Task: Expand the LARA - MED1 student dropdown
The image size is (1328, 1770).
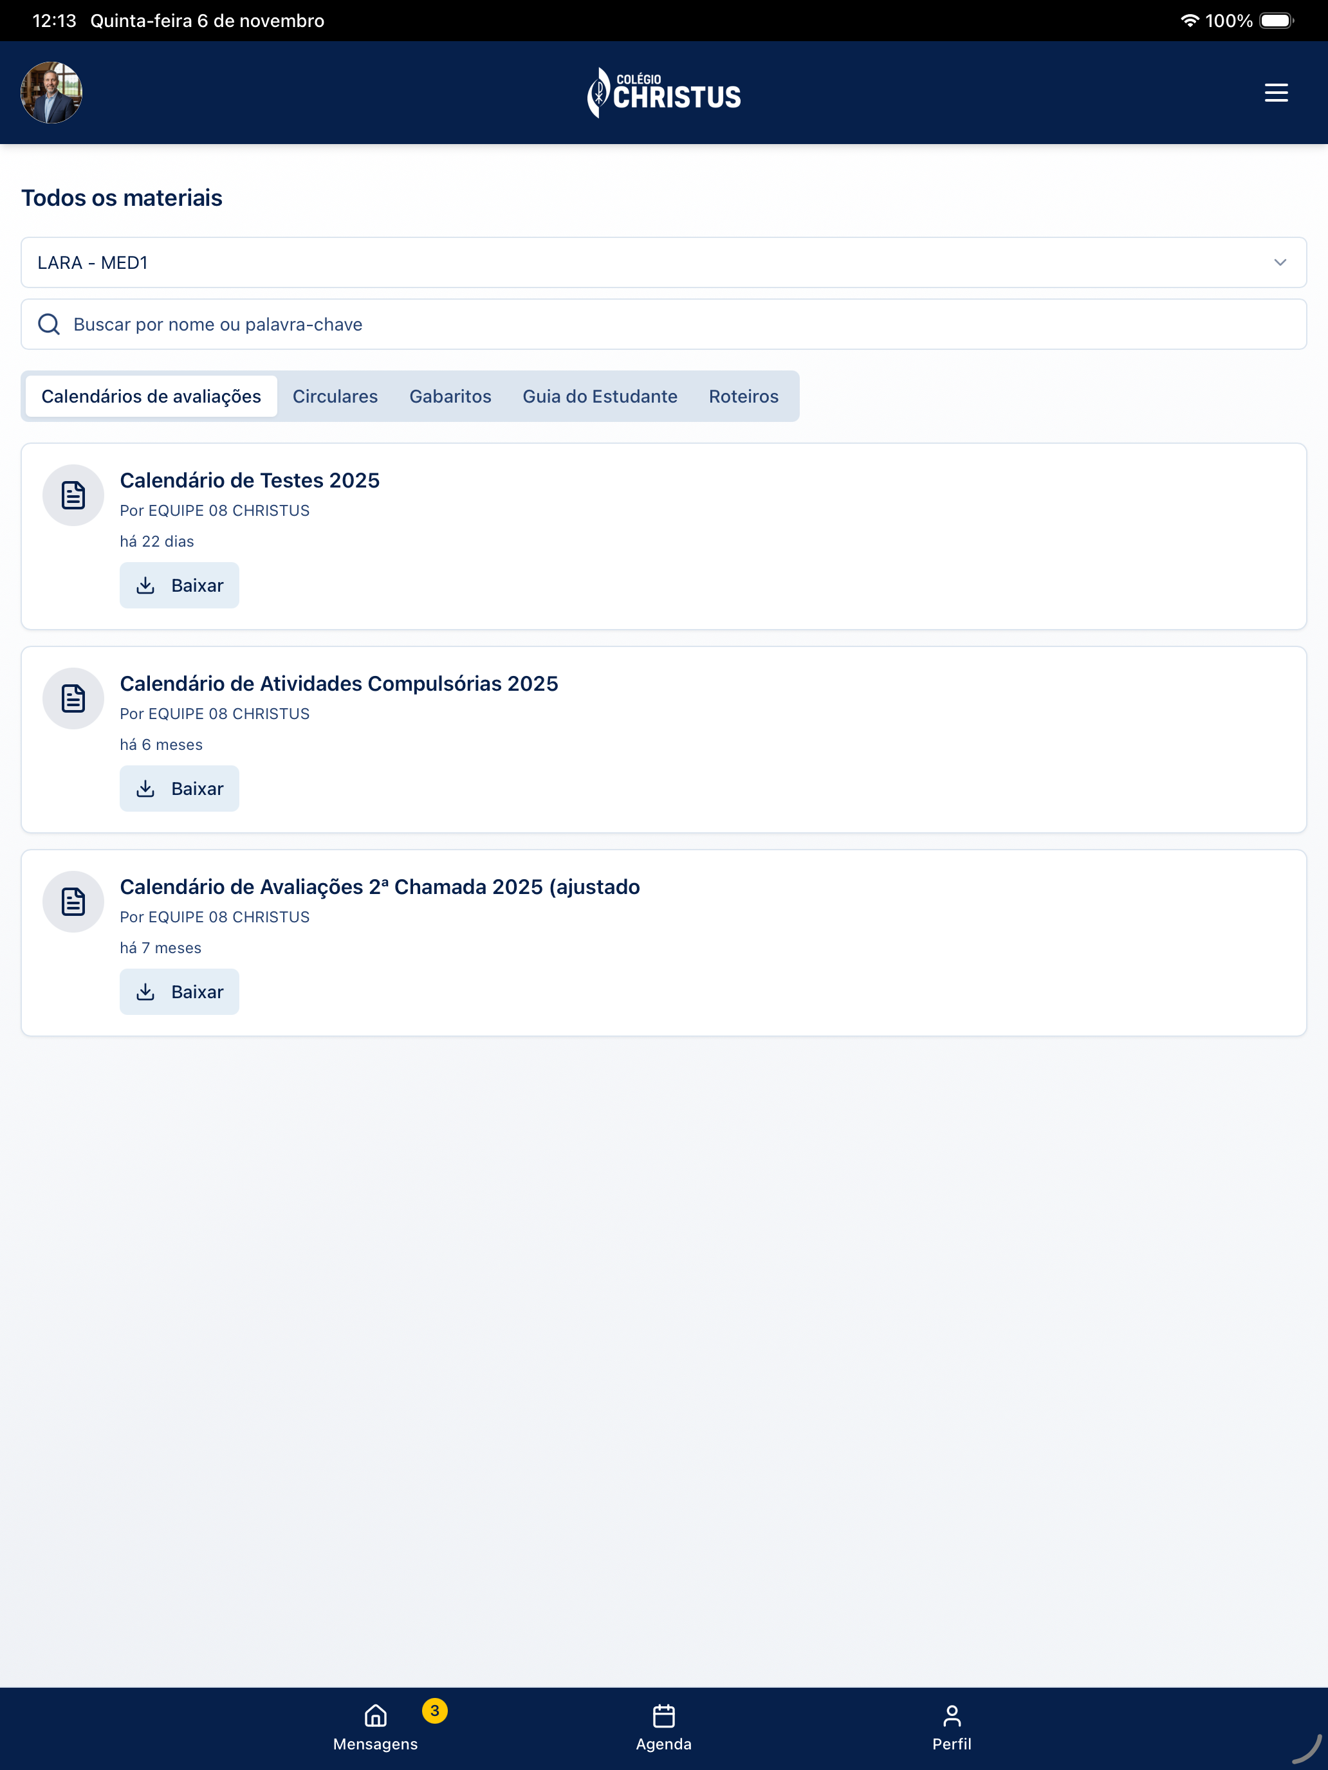Action: pos(663,262)
